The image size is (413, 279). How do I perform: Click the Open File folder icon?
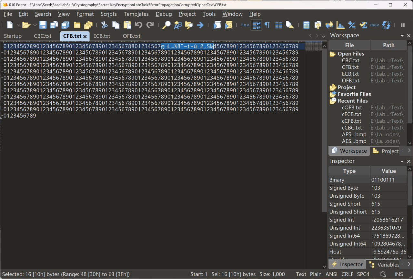pos(26,25)
